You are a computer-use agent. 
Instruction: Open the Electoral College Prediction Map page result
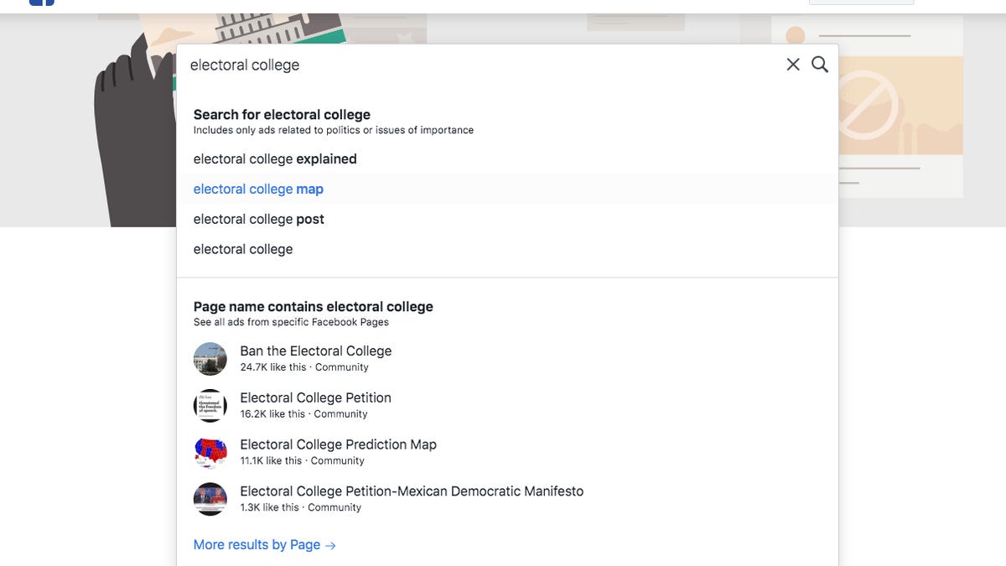[338, 444]
